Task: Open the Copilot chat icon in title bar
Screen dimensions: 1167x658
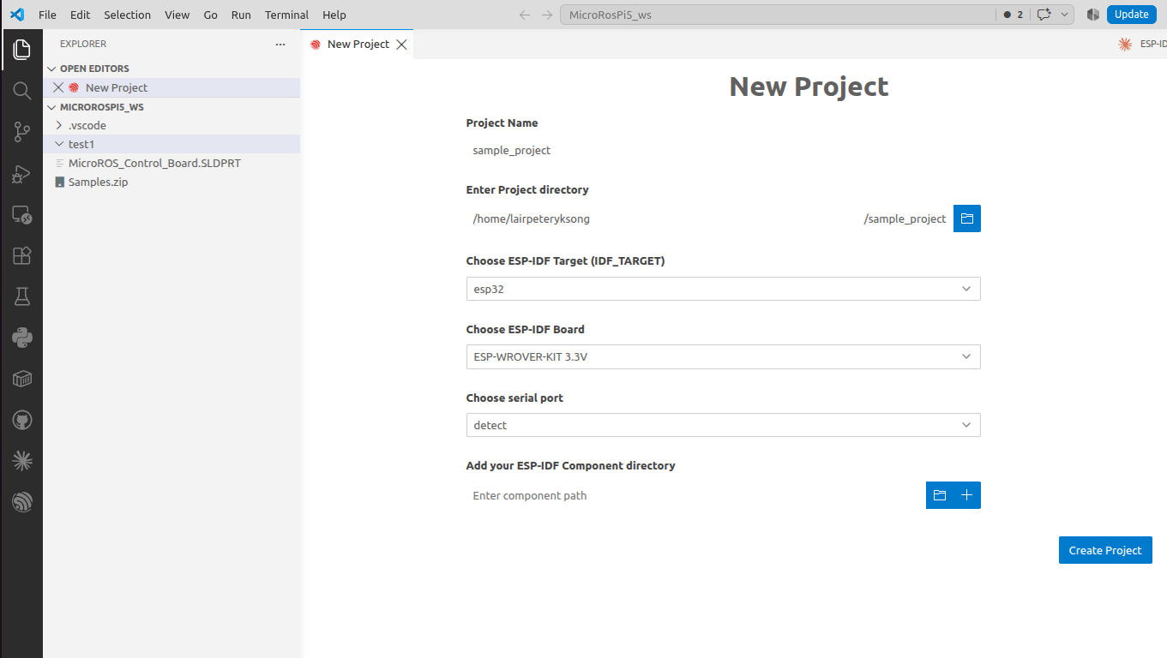Action: point(1044,15)
